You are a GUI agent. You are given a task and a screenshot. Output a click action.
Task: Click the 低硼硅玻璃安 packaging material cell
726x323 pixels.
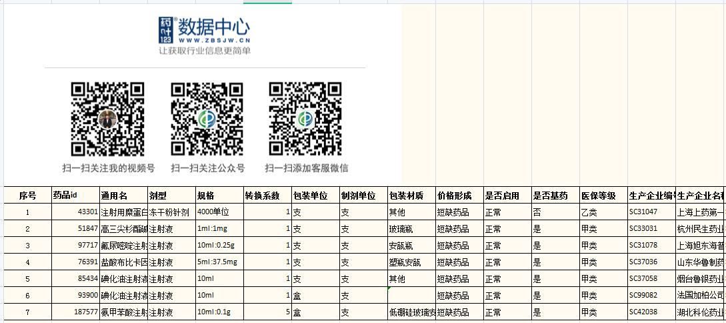[x=411, y=312]
